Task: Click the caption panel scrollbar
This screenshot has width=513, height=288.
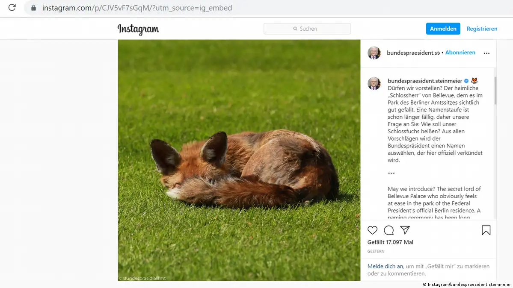Action: point(495,91)
